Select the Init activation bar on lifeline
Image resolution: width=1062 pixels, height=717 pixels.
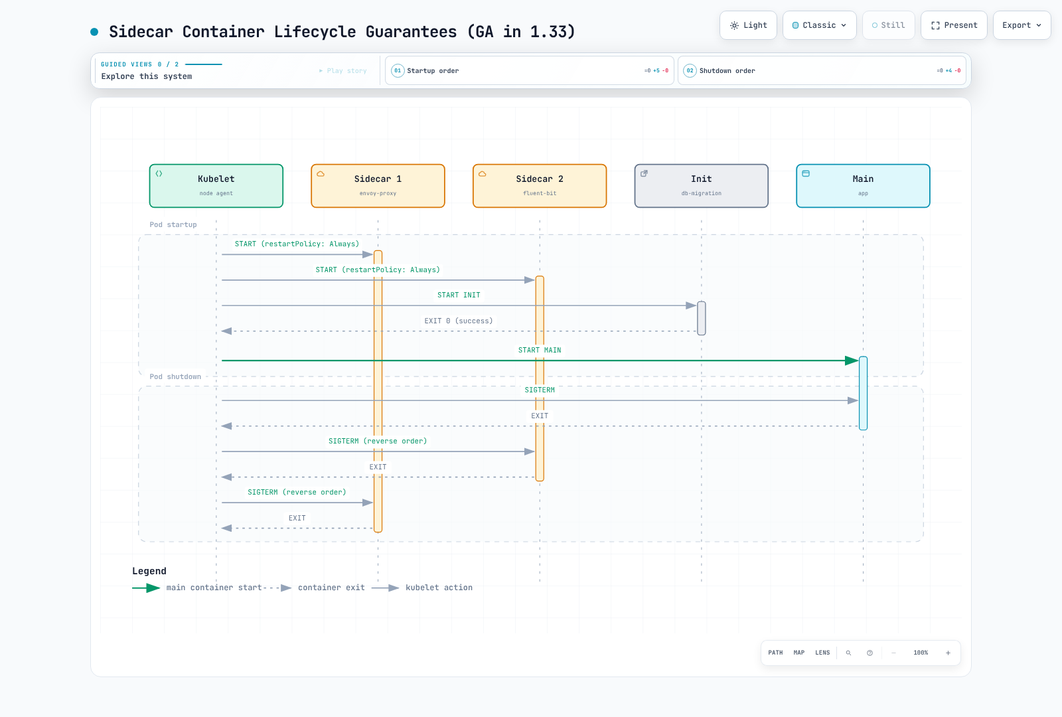[x=702, y=318]
